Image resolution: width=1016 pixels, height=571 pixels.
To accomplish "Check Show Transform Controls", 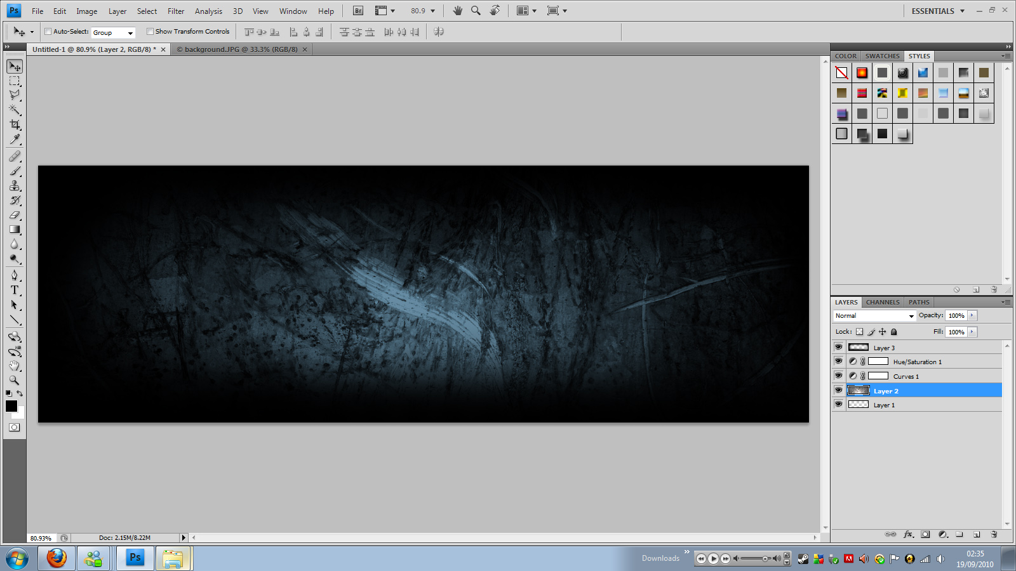I will point(150,31).
